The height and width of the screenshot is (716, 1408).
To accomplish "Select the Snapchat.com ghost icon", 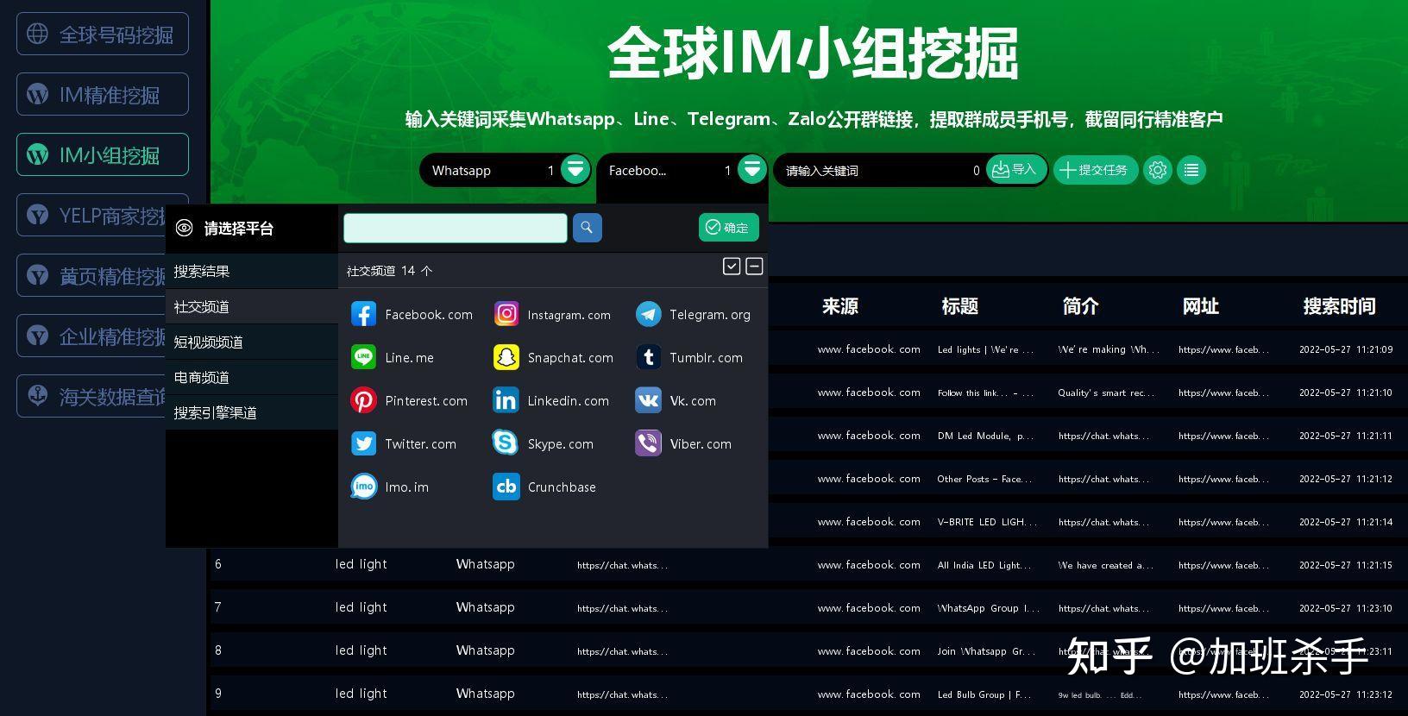I will click(x=506, y=357).
